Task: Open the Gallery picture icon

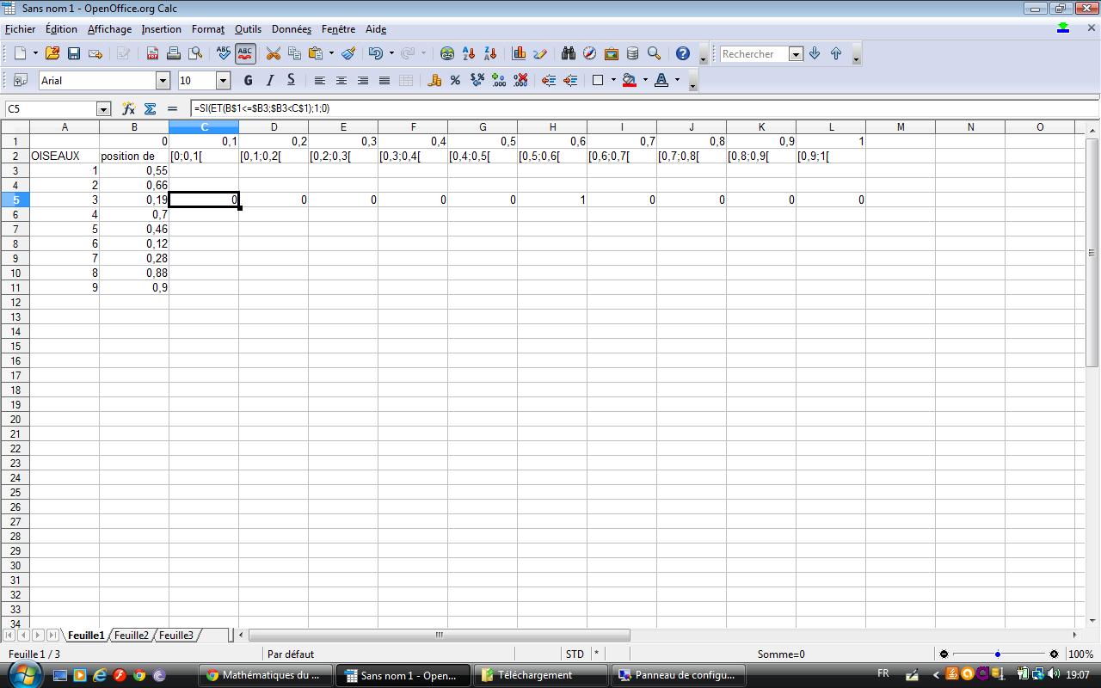Action: pos(612,53)
